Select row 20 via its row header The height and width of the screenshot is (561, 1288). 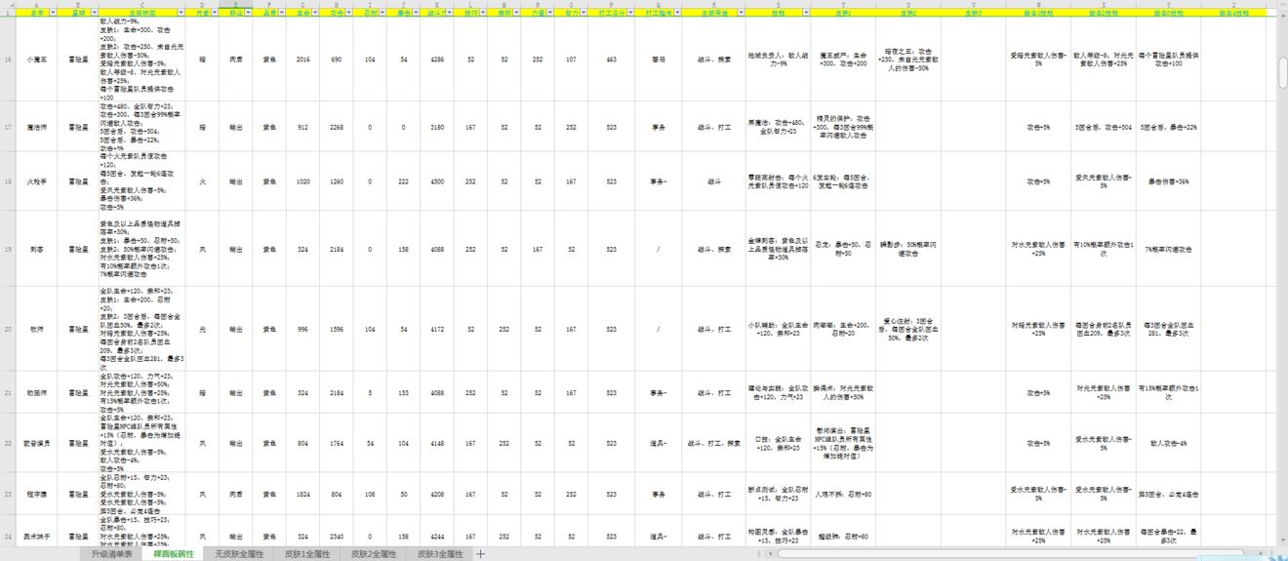[x=8, y=329]
